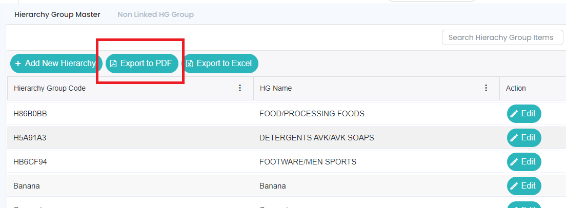Open Hierarchy Group Code column menu
The width and height of the screenshot is (566, 208).
coord(240,88)
